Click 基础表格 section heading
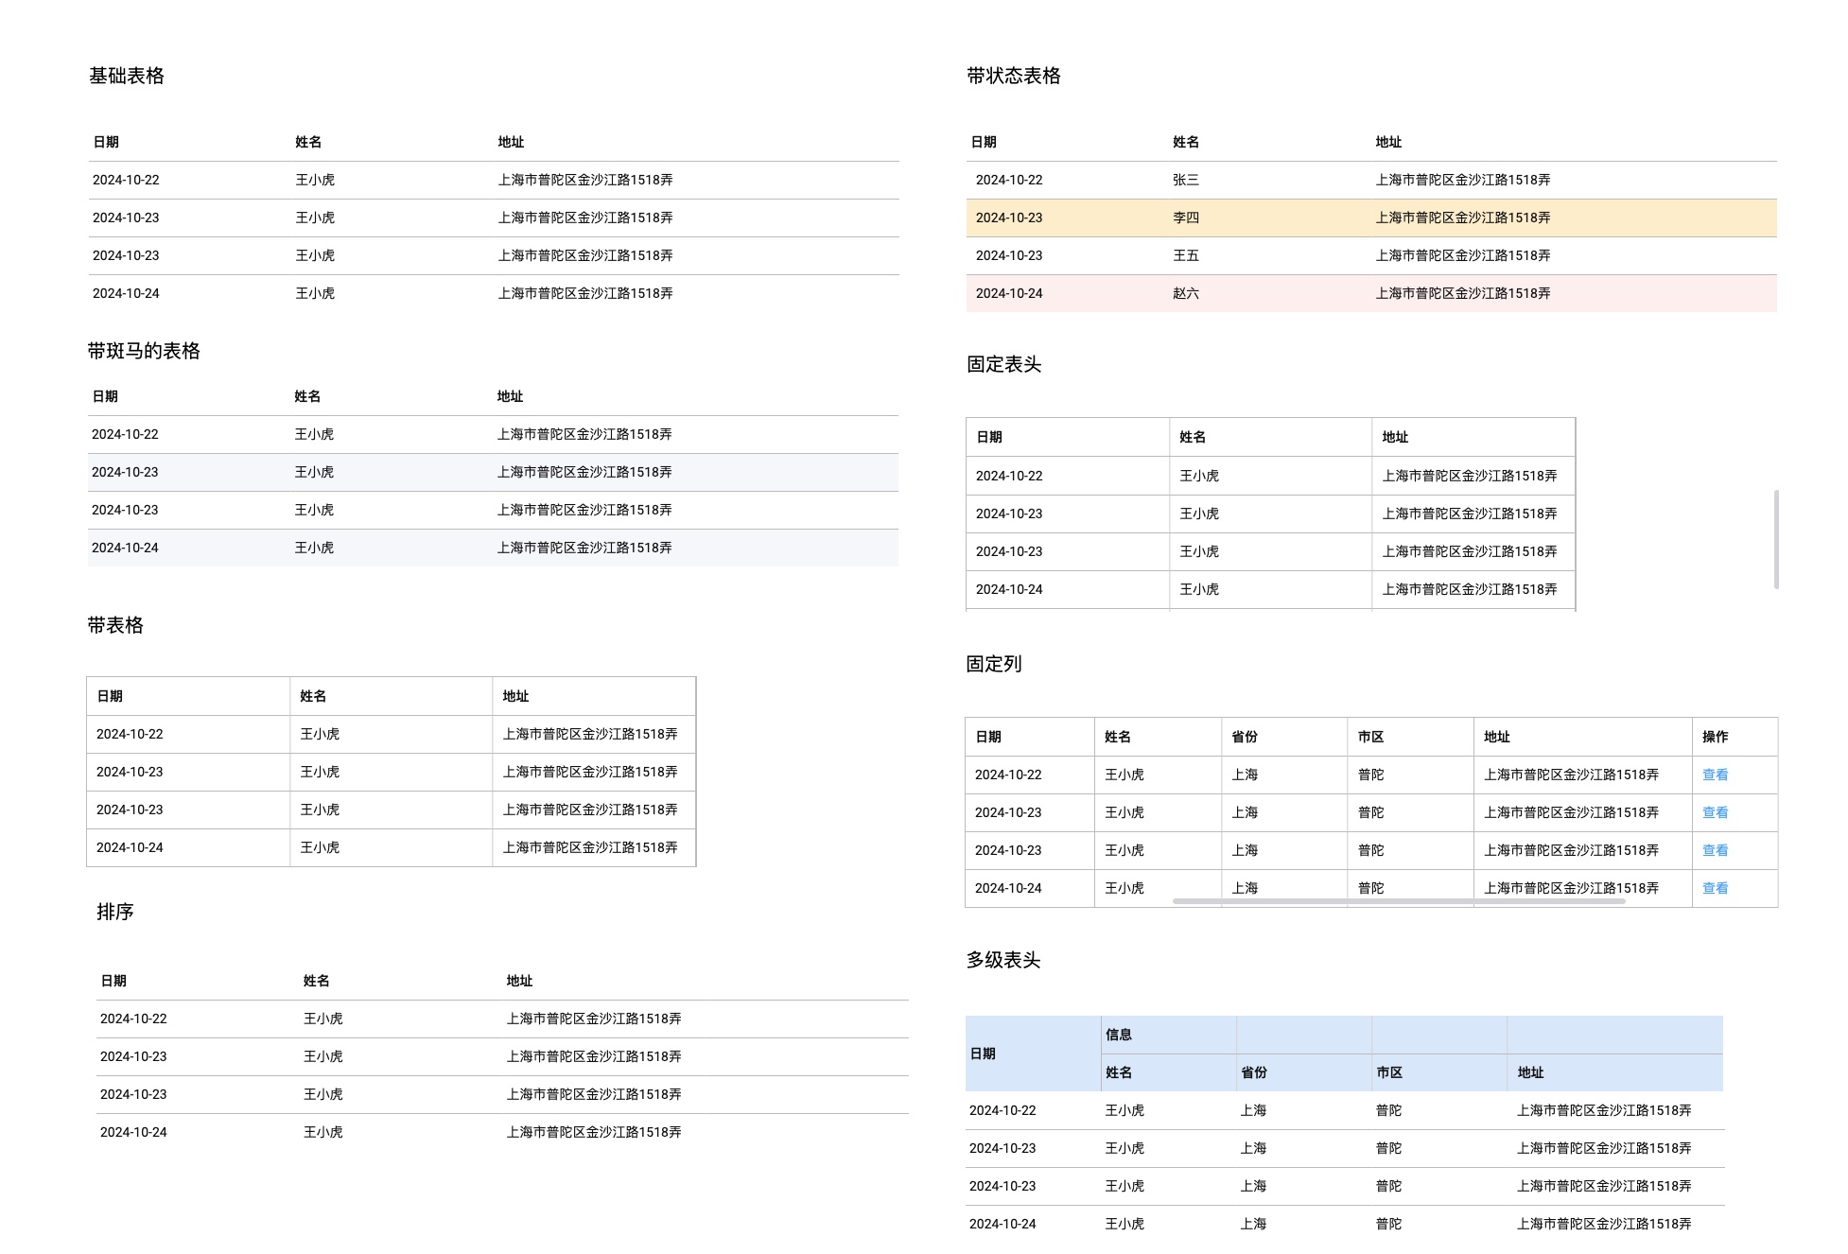The image size is (1848, 1254). [x=127, y=76]
